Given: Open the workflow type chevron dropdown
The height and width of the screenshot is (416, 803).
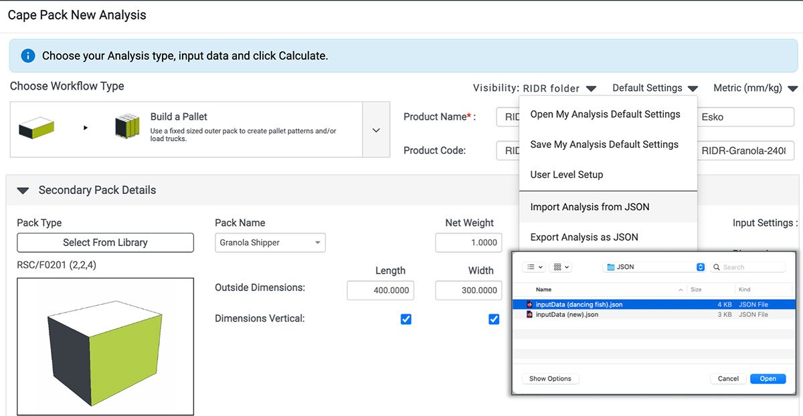Looking at the screenshot, I should point(376,130).
